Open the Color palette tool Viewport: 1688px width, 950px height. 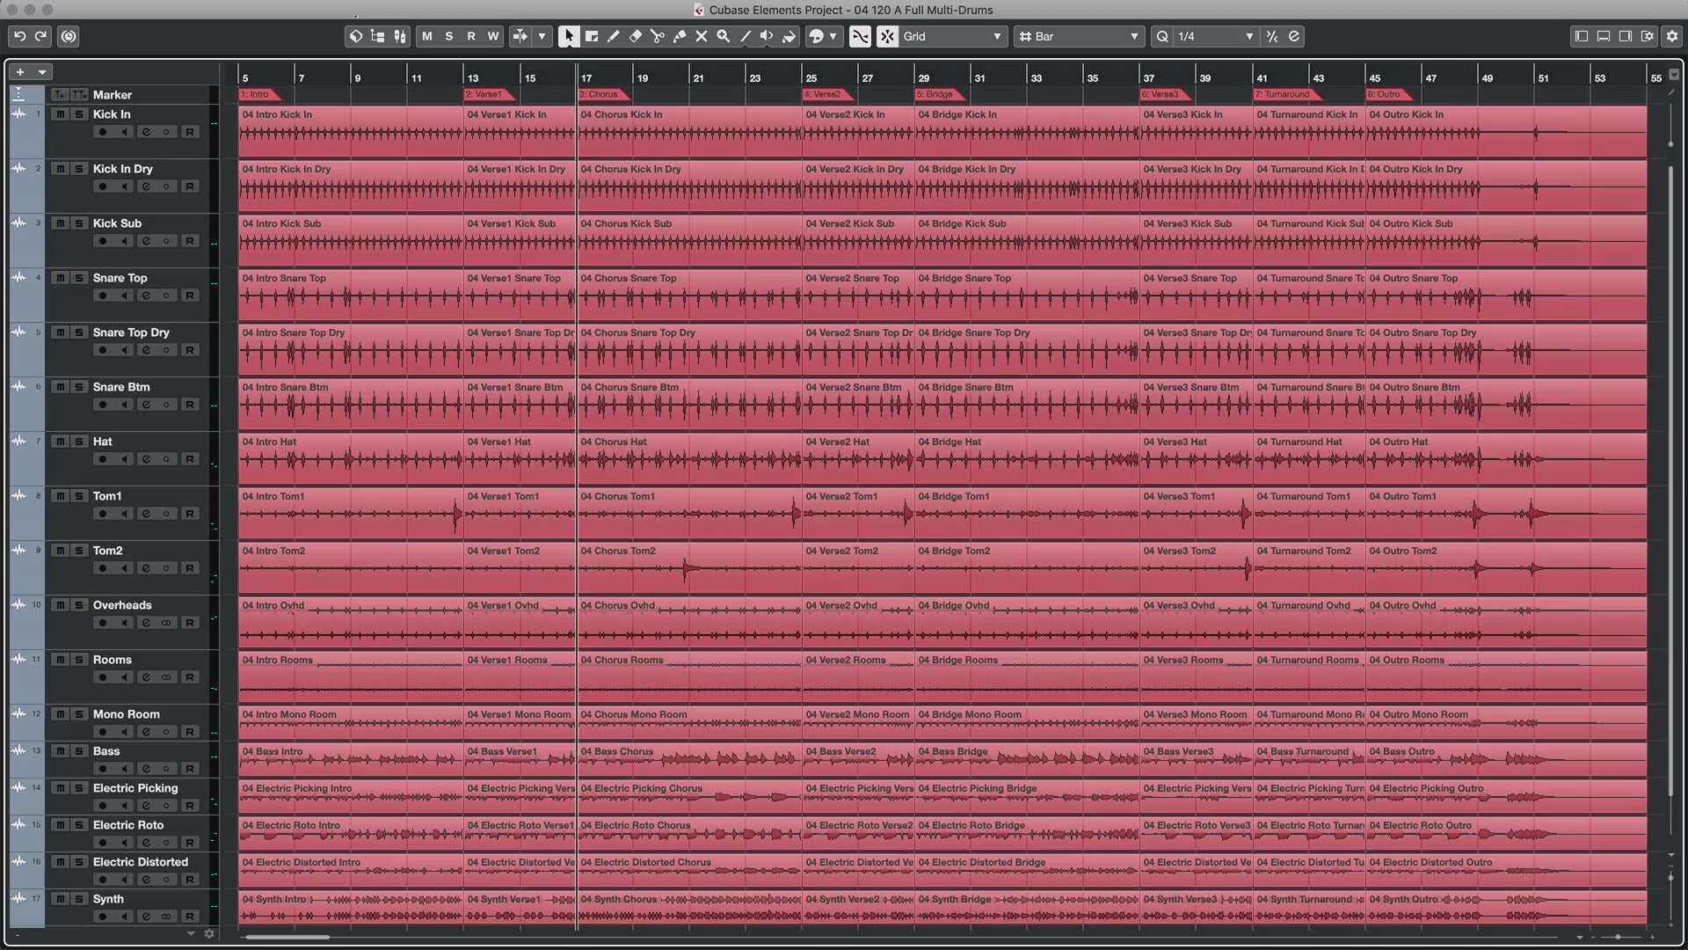[817, 36]
